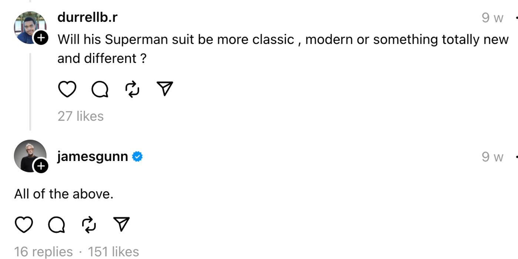
Task: Open jamesgunn's profile from username
Action: point(92,157)
